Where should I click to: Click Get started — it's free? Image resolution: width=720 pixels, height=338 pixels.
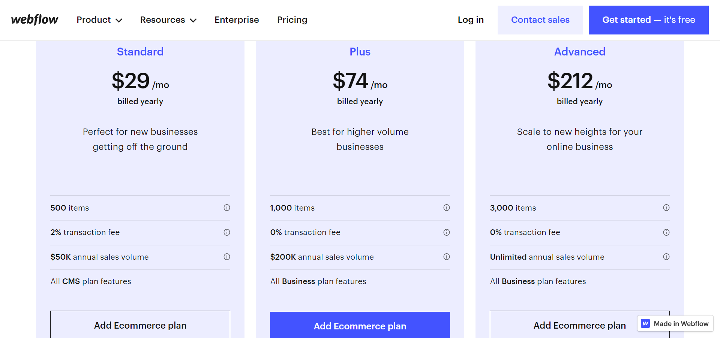648,20
